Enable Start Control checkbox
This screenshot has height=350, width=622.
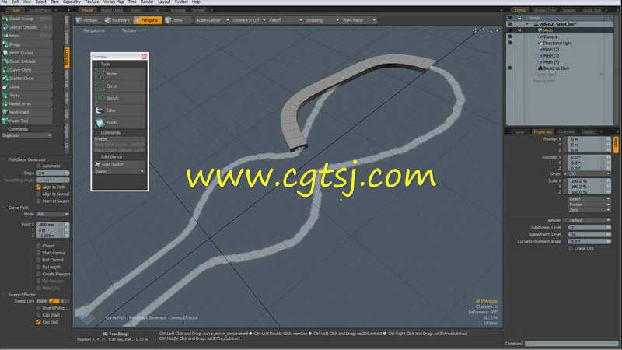click(38, 253)
